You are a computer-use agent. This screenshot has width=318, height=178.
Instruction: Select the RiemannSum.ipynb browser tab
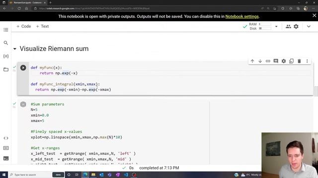point(28,2)
